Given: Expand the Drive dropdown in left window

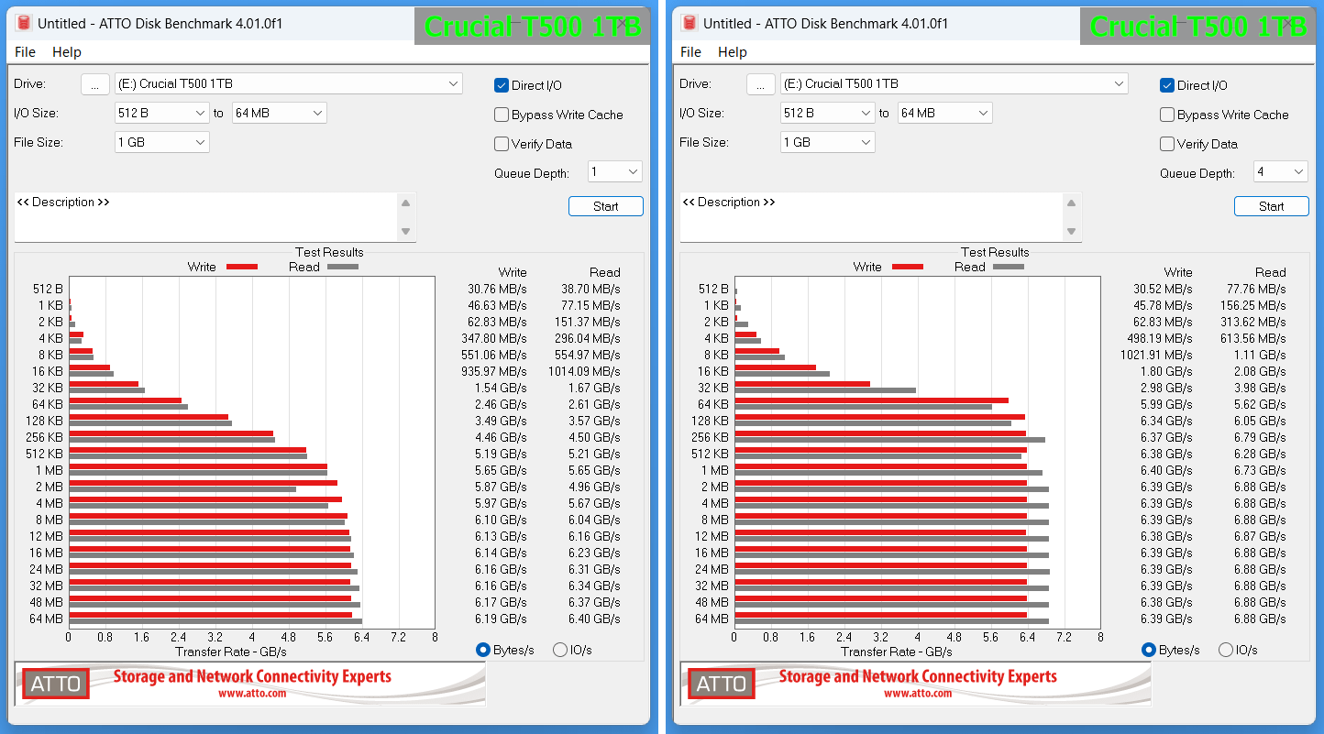Looking at the screenshot, I should coord(289,83).
